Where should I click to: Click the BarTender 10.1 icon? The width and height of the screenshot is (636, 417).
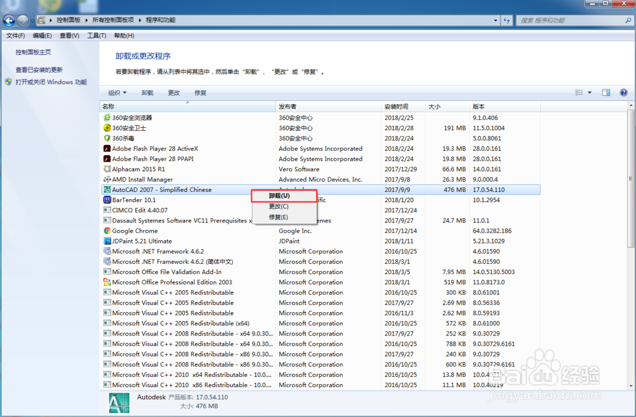tap(107, 200)
